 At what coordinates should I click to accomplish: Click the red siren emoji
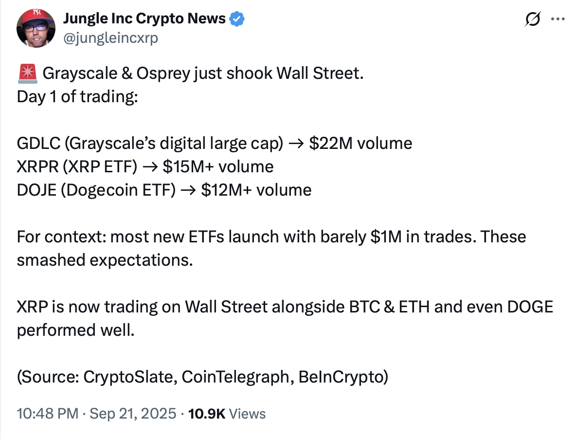tap(27, 73)
